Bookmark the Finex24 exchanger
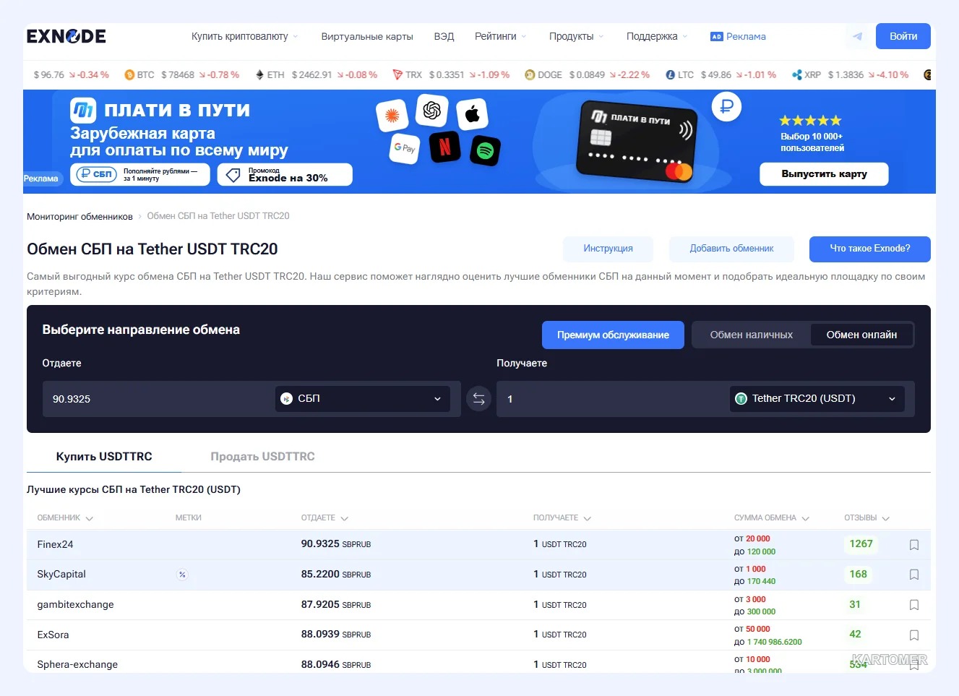959x696 pixels. (x=914, y=545)
